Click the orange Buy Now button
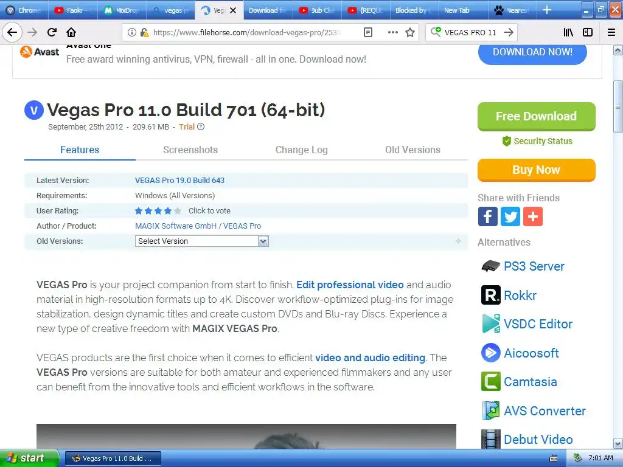Screen dimensions: 623x467 [536, 170]
